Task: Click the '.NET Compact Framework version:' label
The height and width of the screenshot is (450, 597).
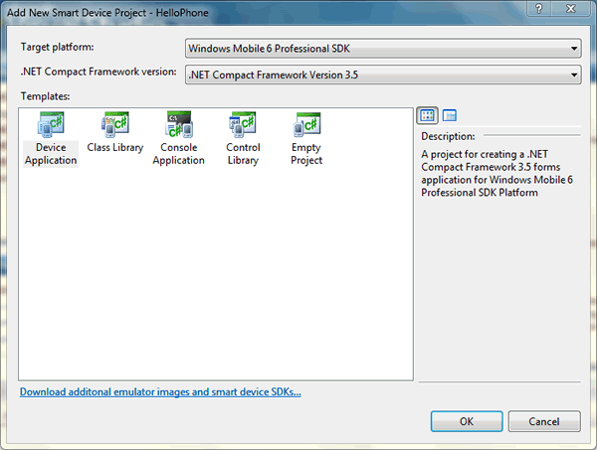Action: (x=99, y=72)
